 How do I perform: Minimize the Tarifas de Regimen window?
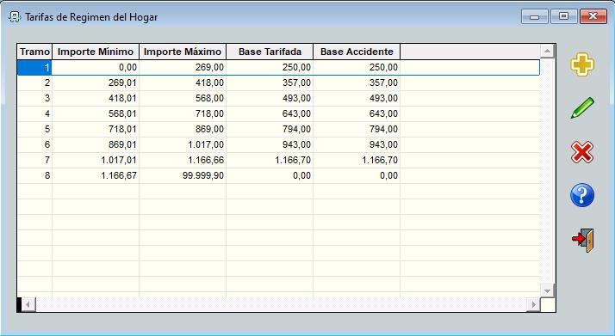coord(534,16)
